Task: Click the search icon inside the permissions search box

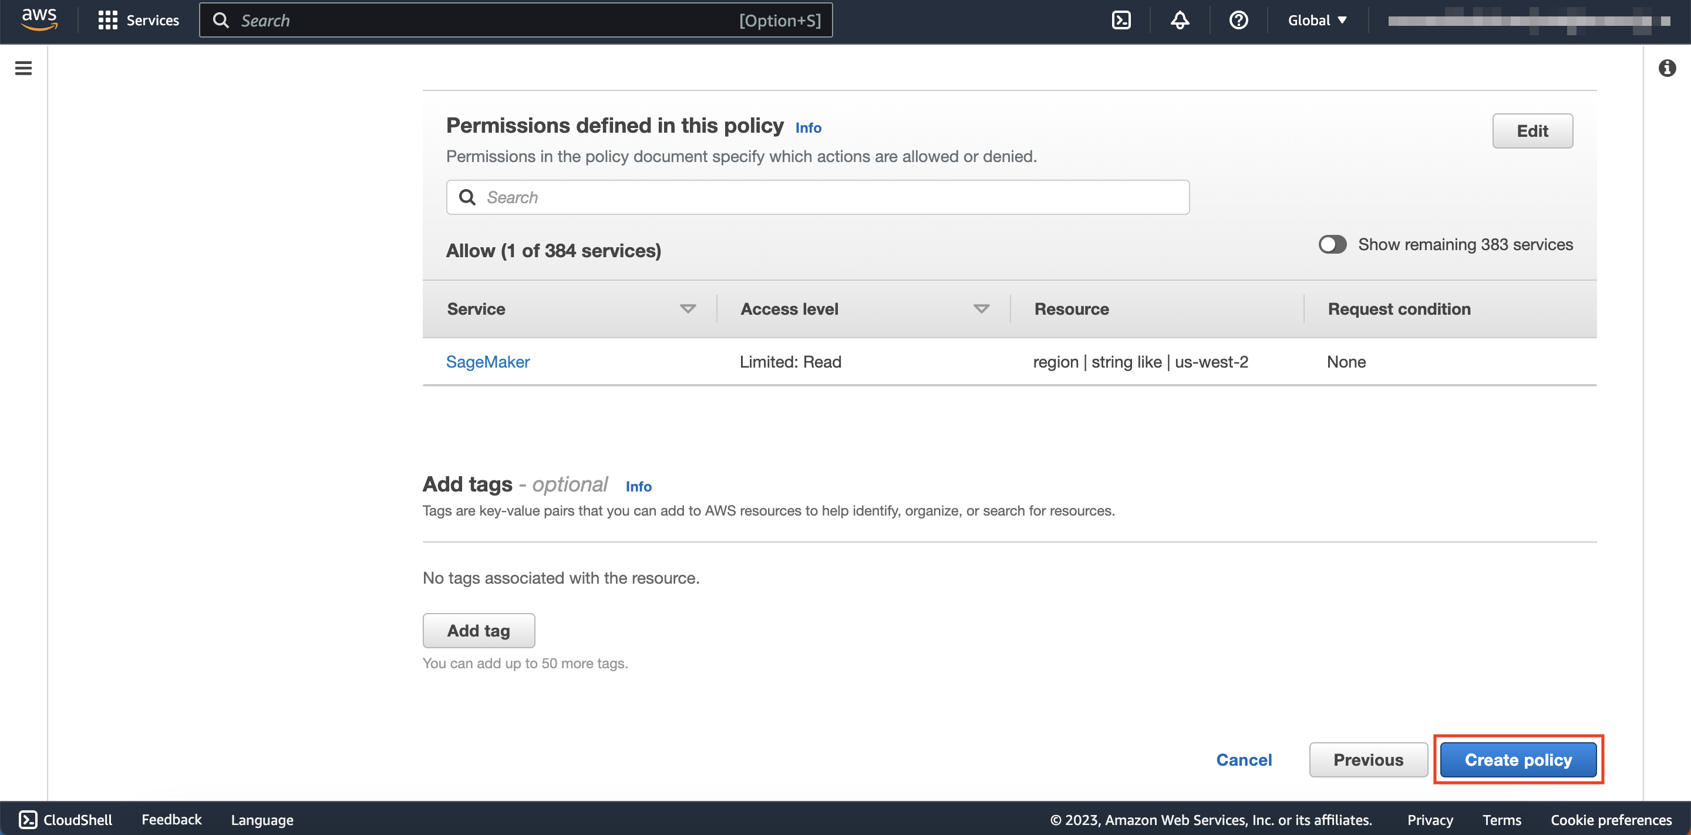Action: pyautogui.click(x=467, y=197)
